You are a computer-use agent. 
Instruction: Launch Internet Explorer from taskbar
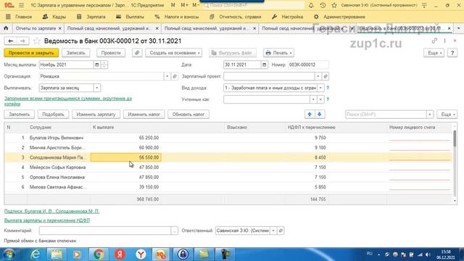pos(36,254)
